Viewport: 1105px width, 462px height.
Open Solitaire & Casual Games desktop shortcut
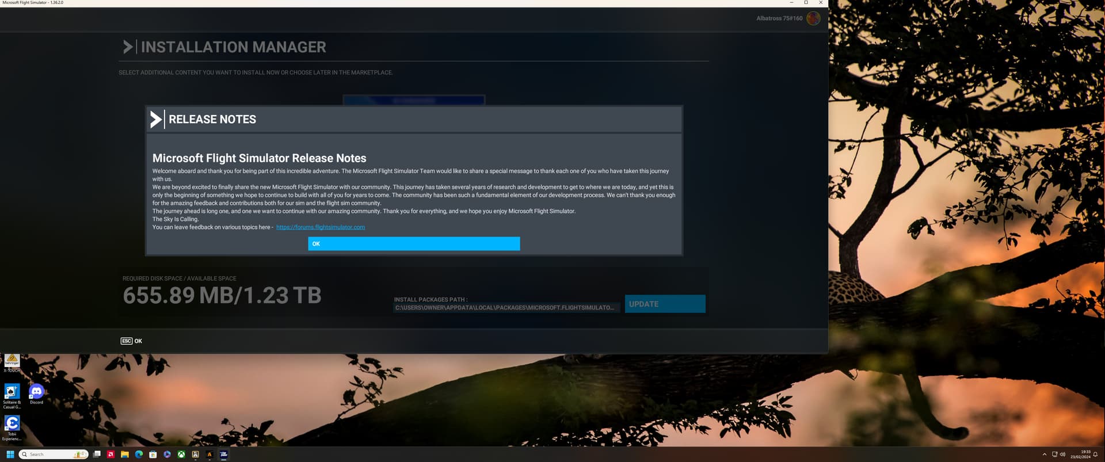tap(12, 396)
